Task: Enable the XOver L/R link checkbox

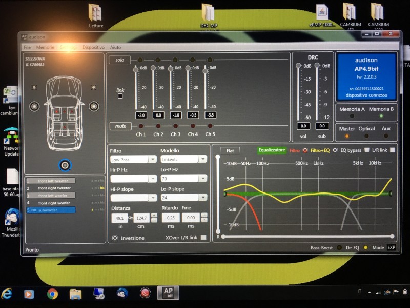Action: pyautogui.click(x=203, y=237)
